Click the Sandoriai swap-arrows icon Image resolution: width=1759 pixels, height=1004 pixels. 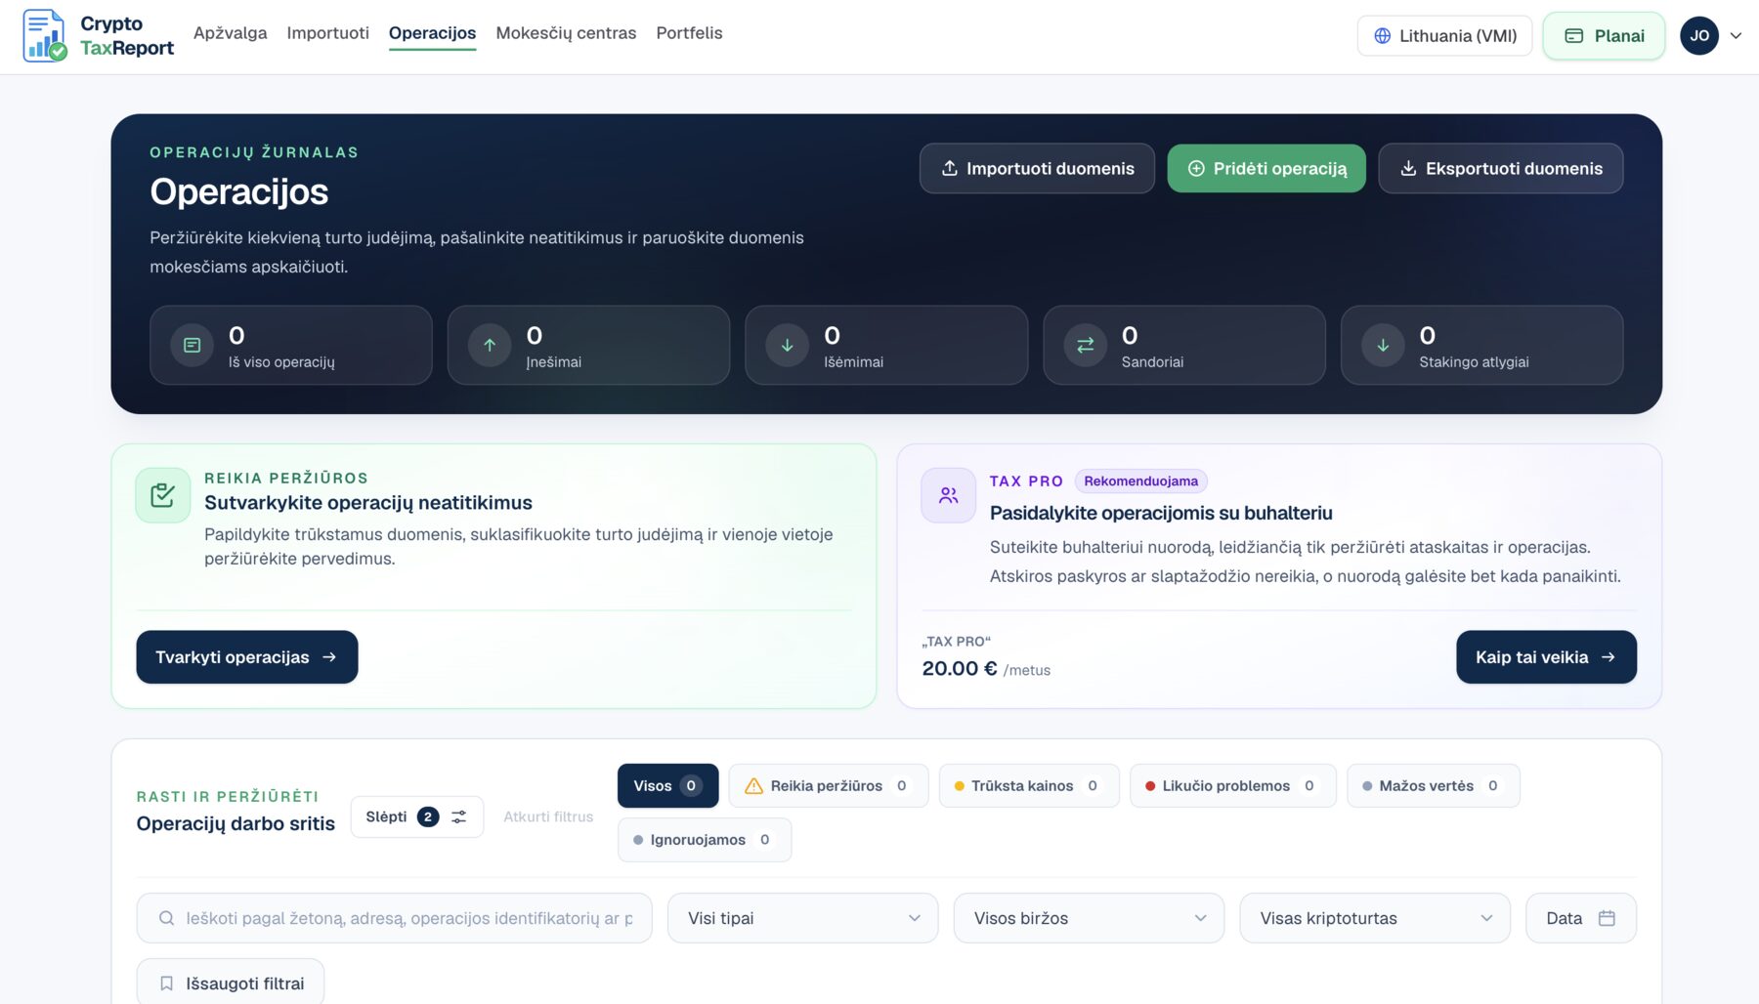pyautogui.click(x=1085, y=345)
